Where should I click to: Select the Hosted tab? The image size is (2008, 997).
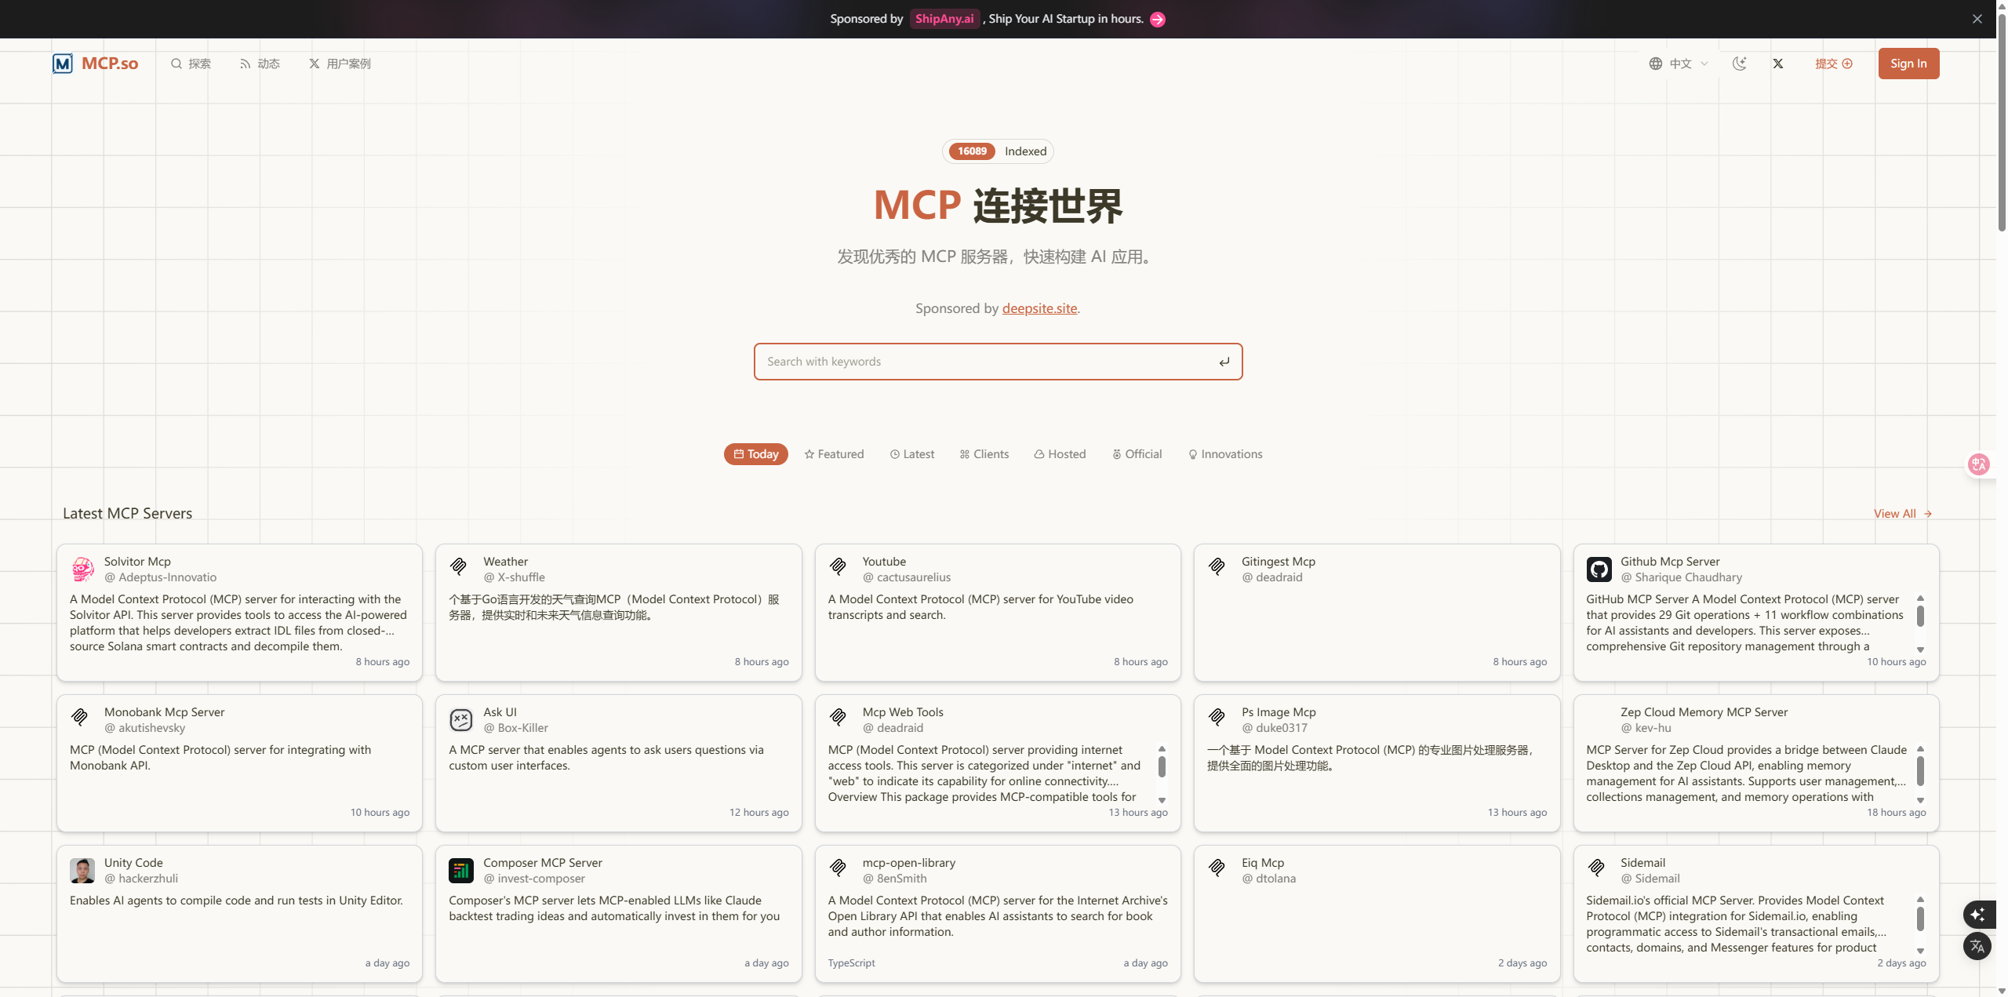click(x=1060, y=454)
